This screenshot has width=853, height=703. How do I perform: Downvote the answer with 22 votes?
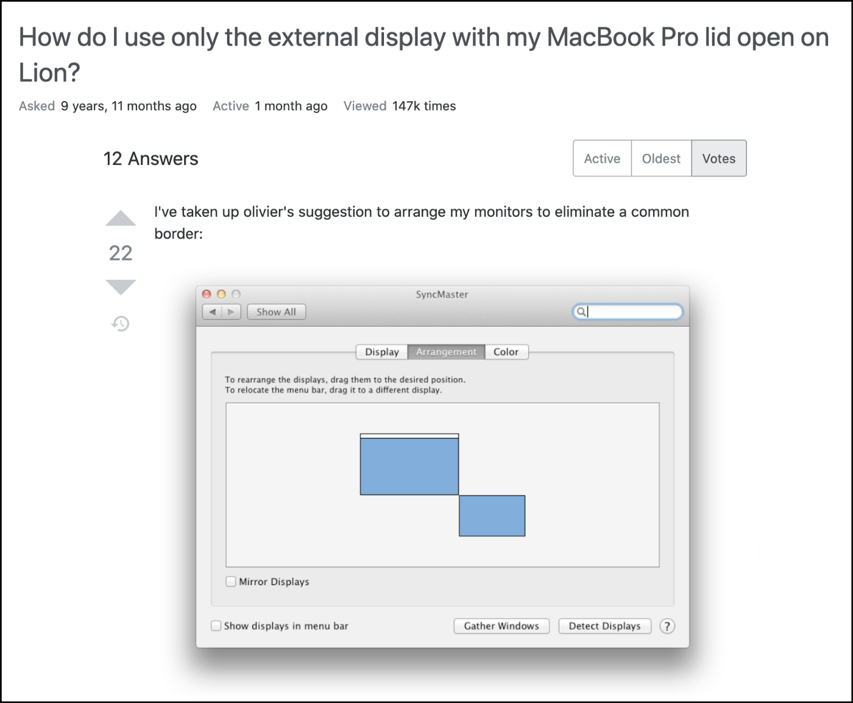coord(121,286)
